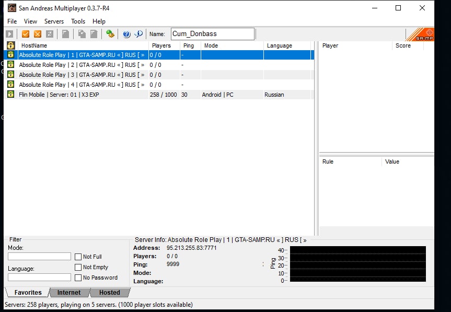Viewport: 451px width, 312px height.
Task: Click lock icon of Absolute Role Play 2 row
Action: pyautogui.click(x=10, y=64)
